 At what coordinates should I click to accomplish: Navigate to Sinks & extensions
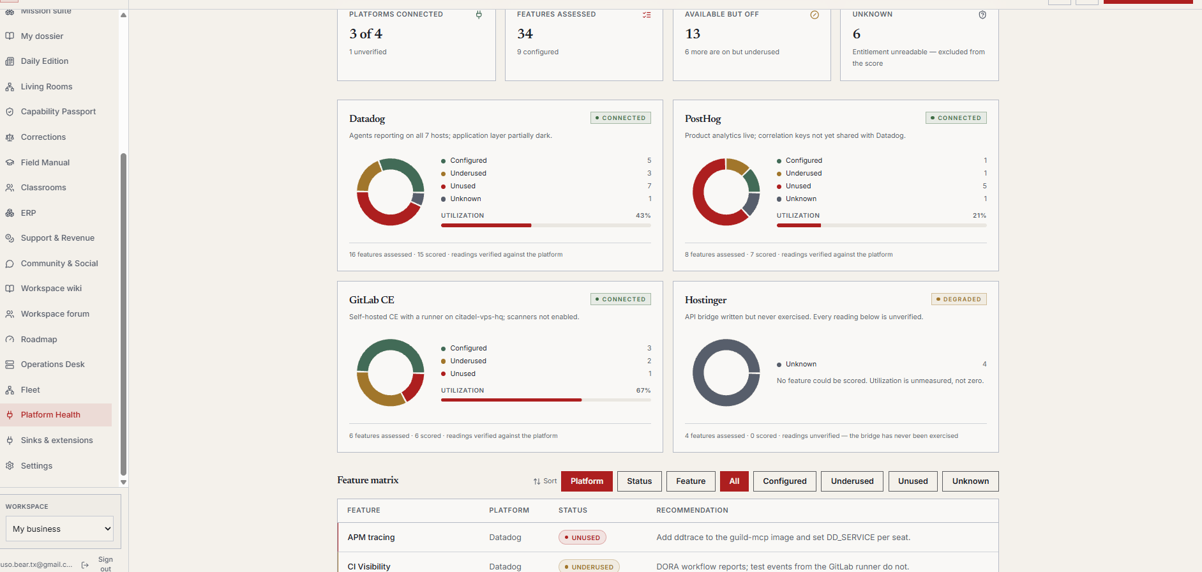(56, 440)
